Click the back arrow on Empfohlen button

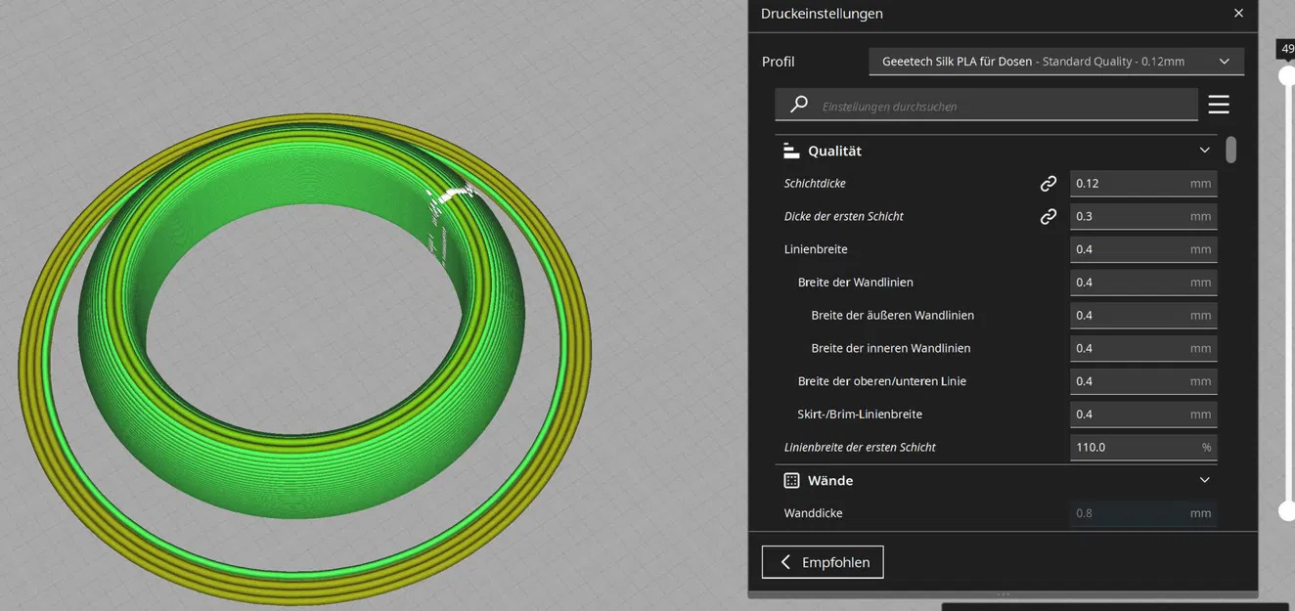(785, 562)
